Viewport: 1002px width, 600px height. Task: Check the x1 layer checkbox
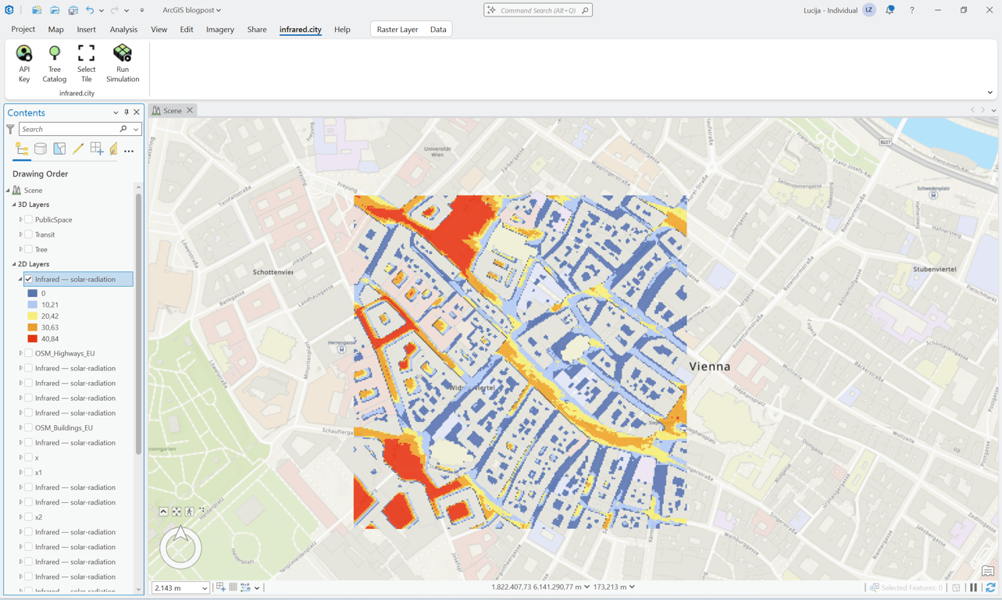[29, 472]
